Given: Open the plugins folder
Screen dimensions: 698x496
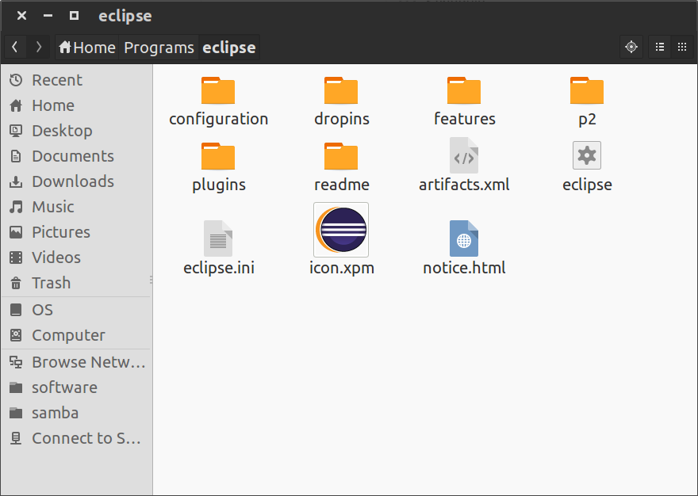Looking at the screenshot, I should click(218, 165).
